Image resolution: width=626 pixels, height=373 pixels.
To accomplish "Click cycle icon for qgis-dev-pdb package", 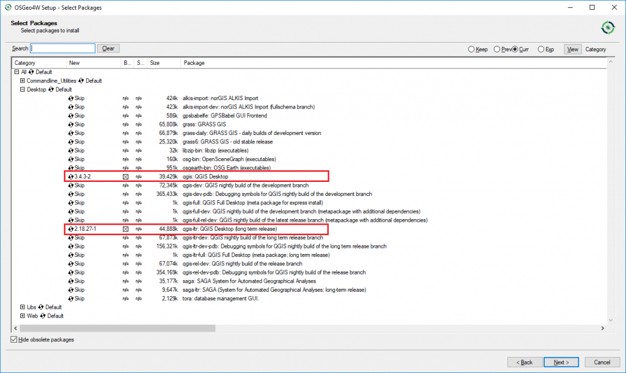I will click(71, 195).
